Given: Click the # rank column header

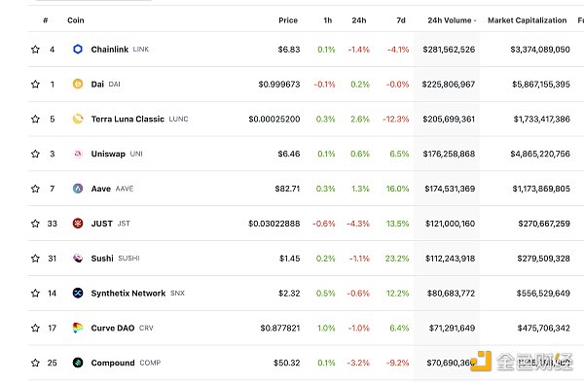Looking at the screenshot, I should pos(46,20).
